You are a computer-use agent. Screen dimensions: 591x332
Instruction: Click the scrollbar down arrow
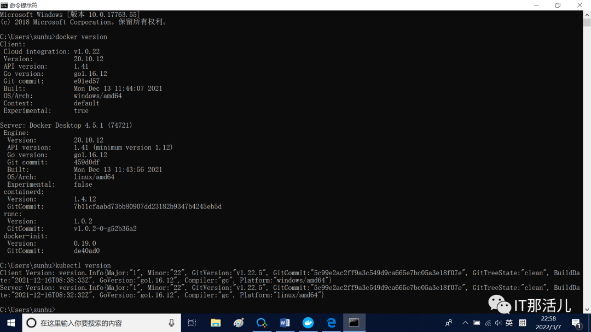[x=587, y=310]
